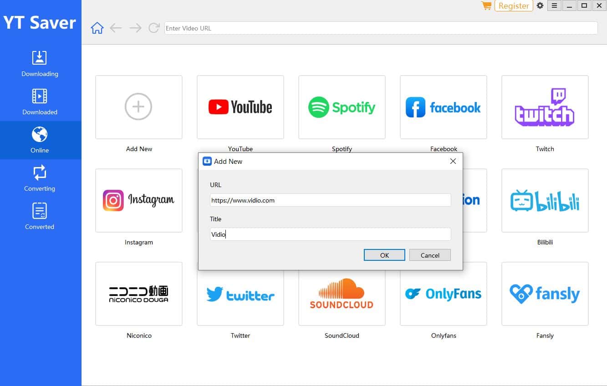Open the Downloading panel in sidebar
Screen dimensions: 607x386
pyautogui.click(x=40, y=64)
